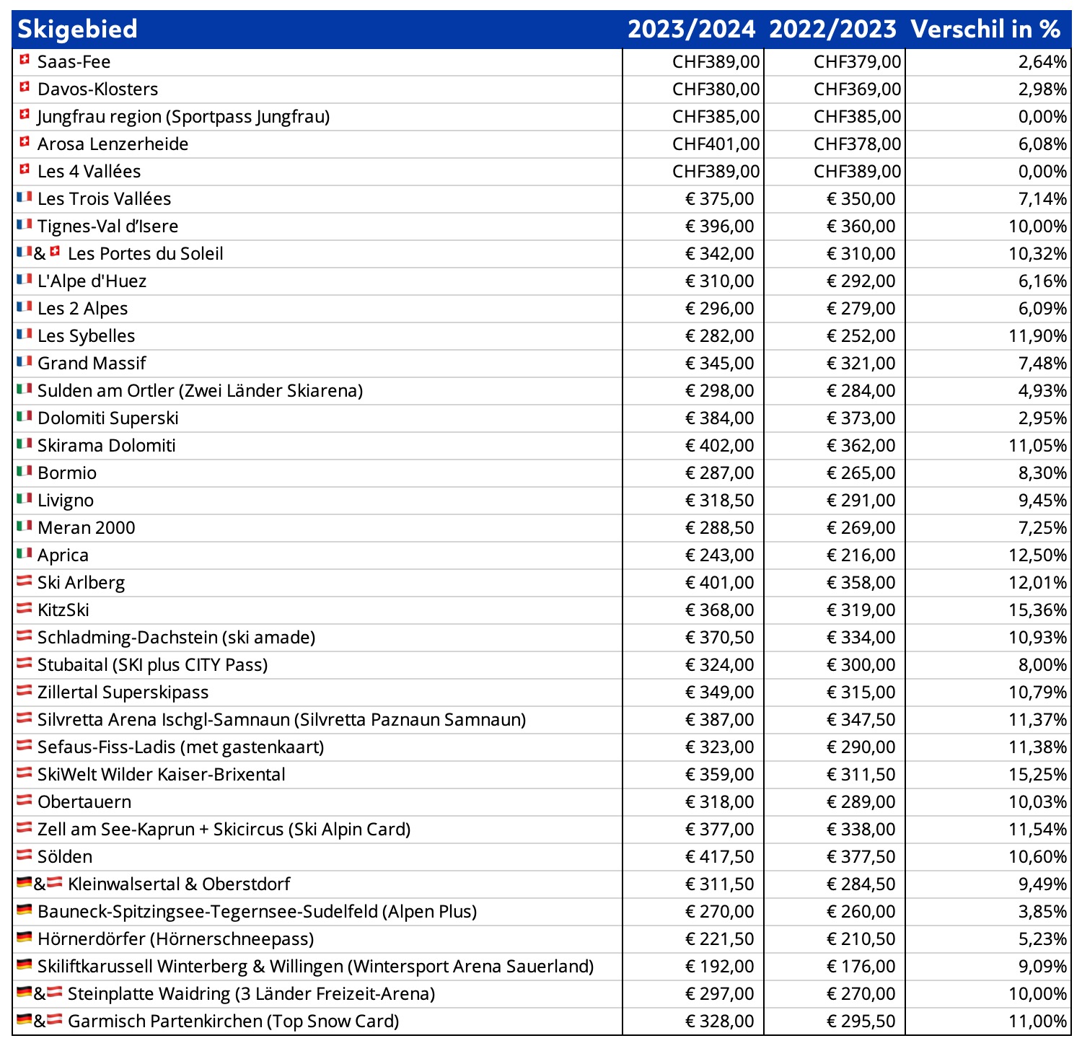The image size is (1082, 1046).
Task: Click the Austrian flag next to Sölden
Action: click(25, 854)
